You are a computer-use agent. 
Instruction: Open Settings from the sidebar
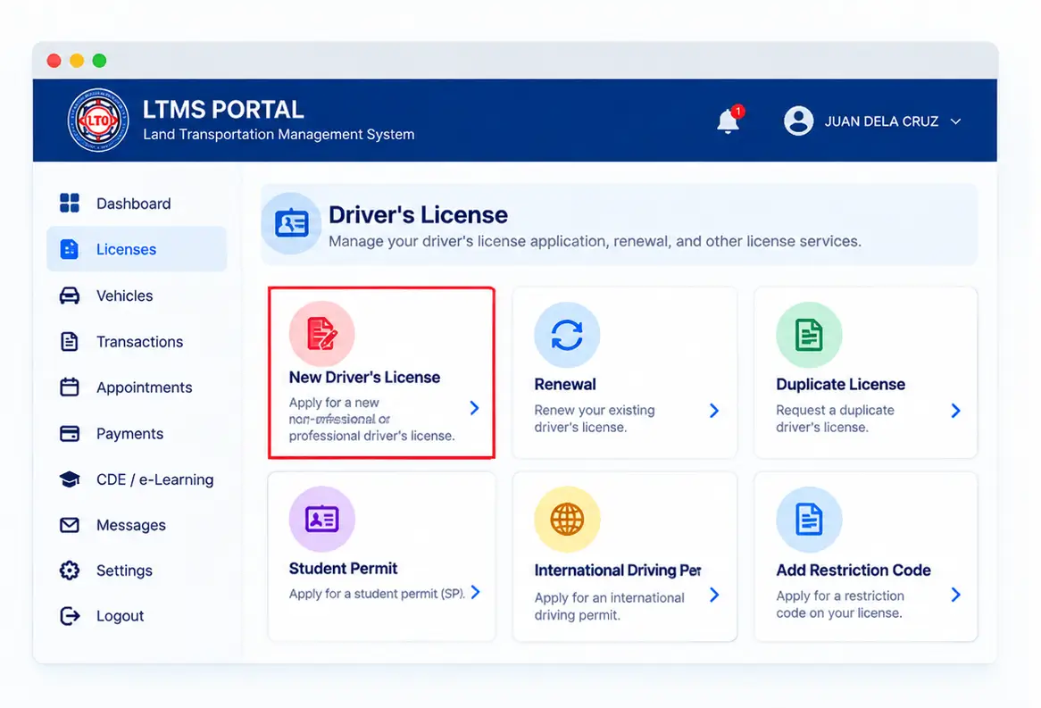tap(124, 571)
